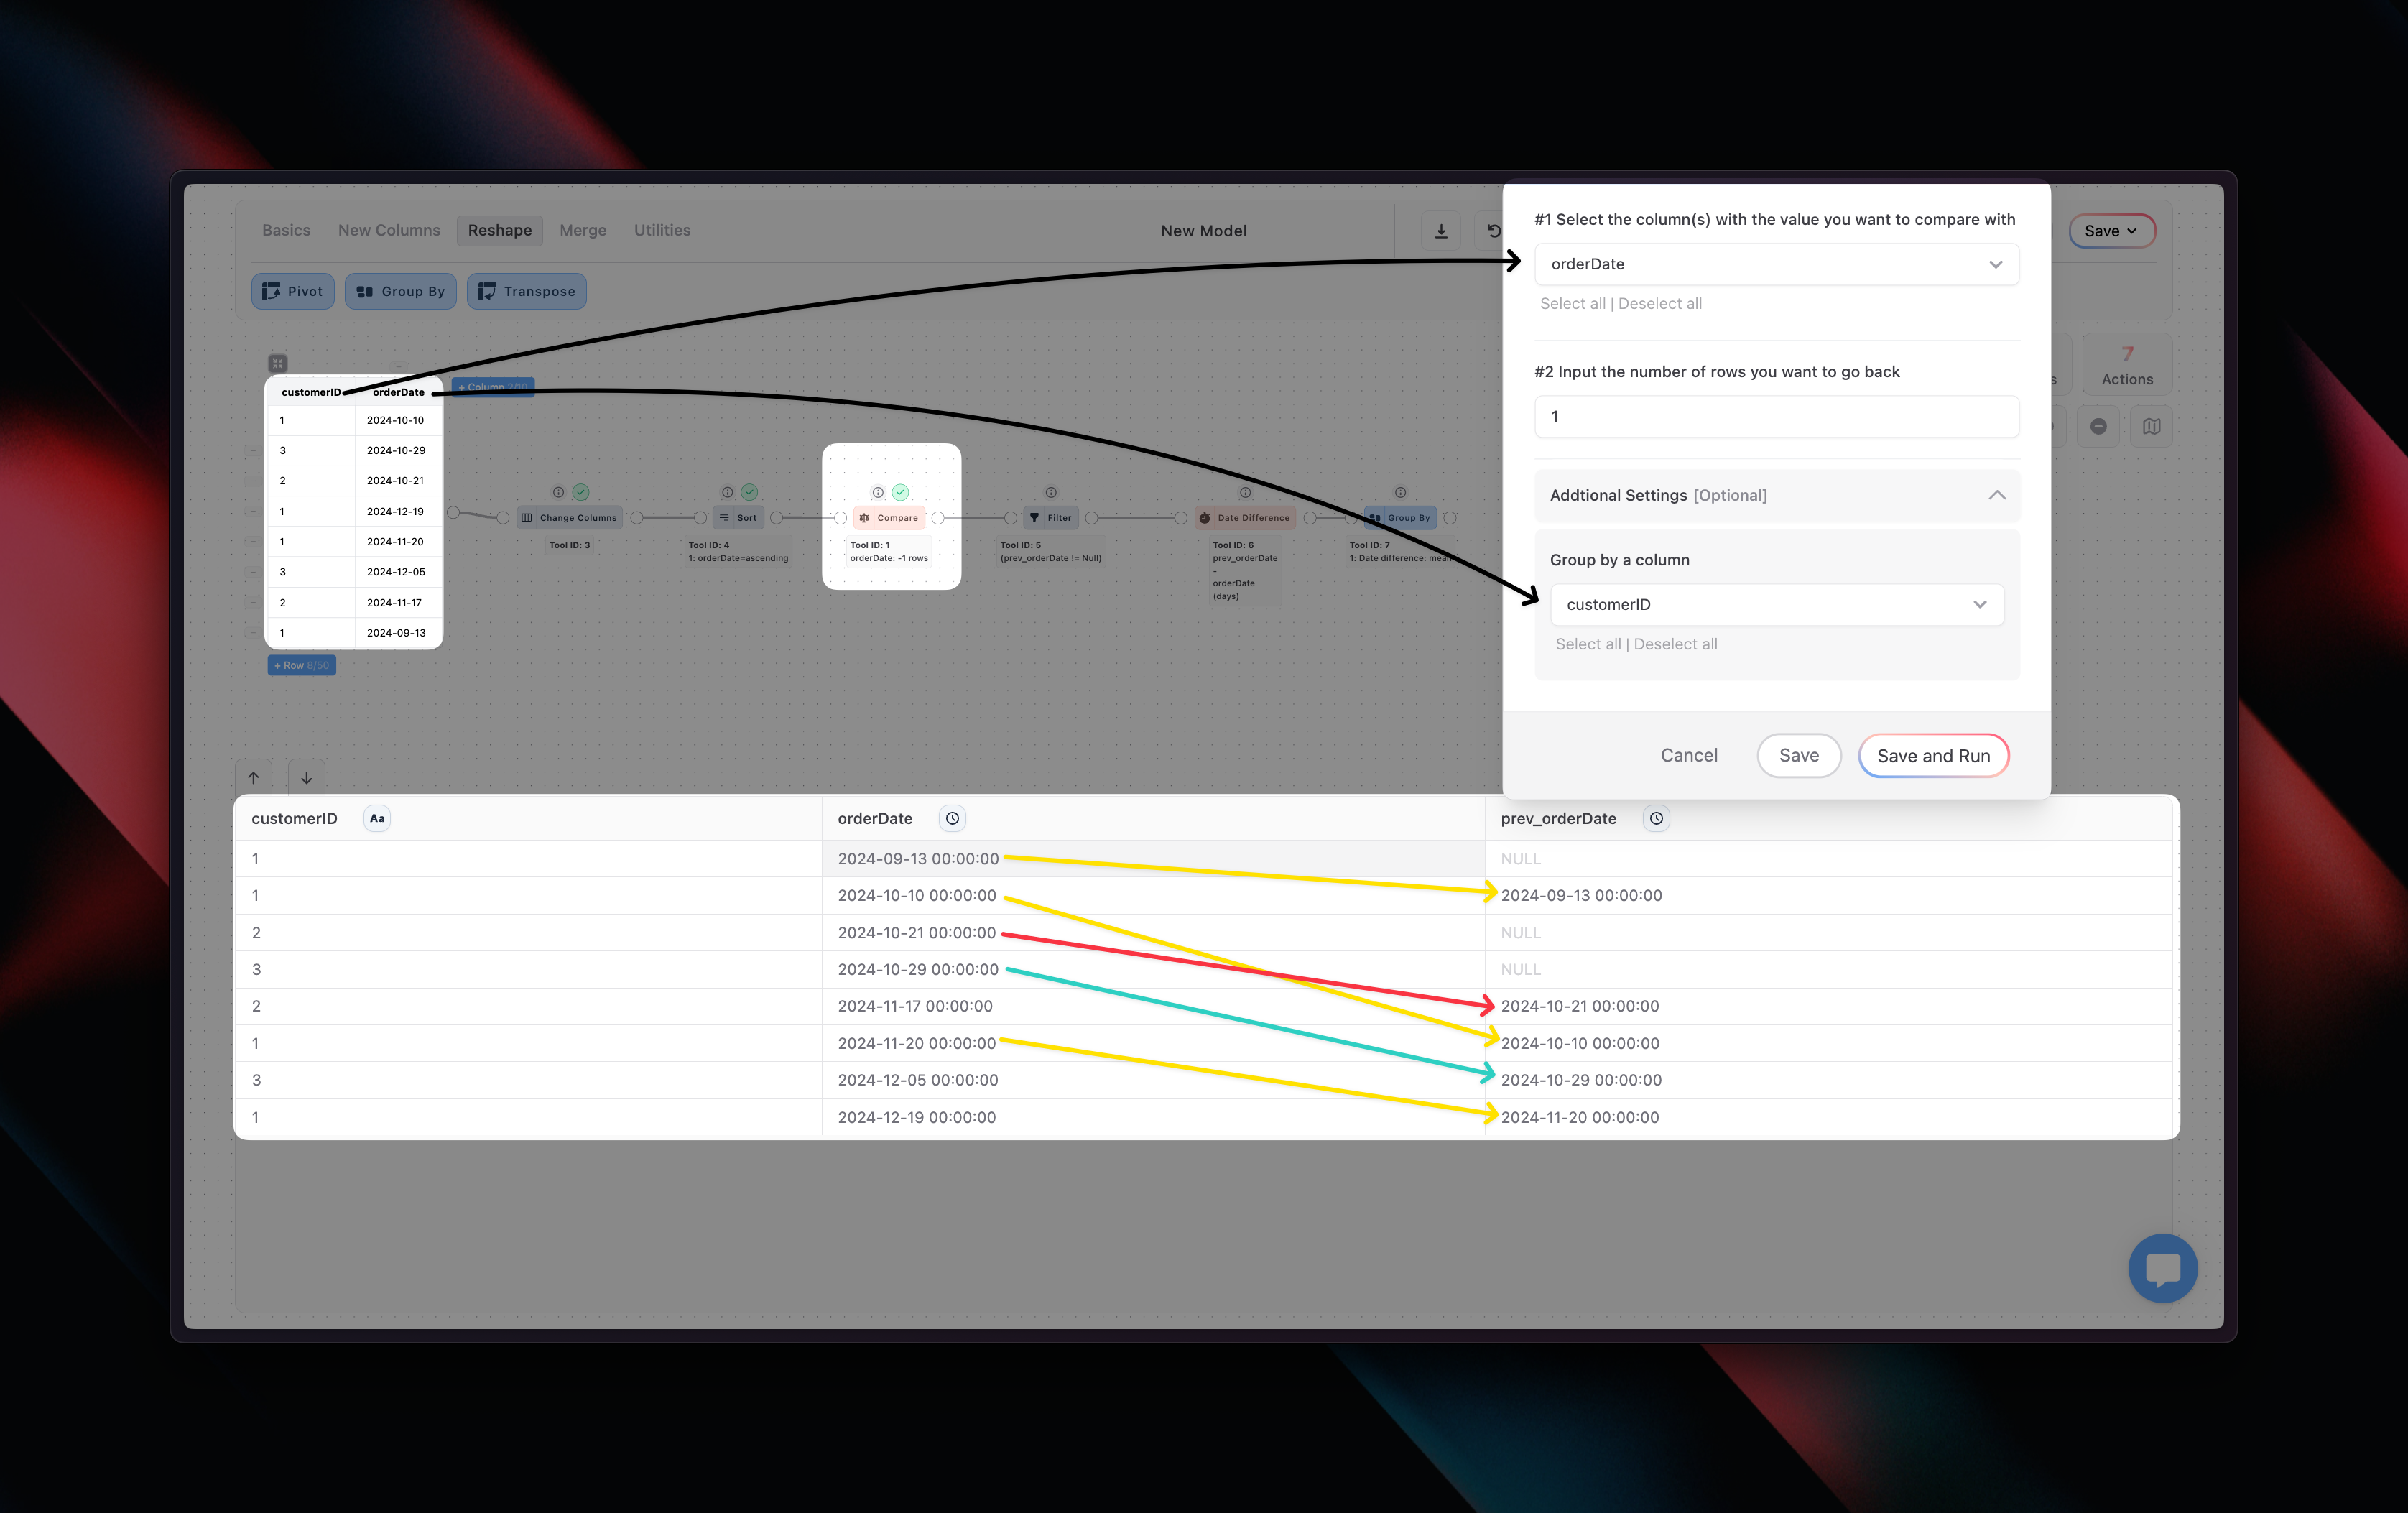The height and width of the screenshot is (1513, 2408).
Task: Click the zoom-out minus circle icon
Action: 2098,427
